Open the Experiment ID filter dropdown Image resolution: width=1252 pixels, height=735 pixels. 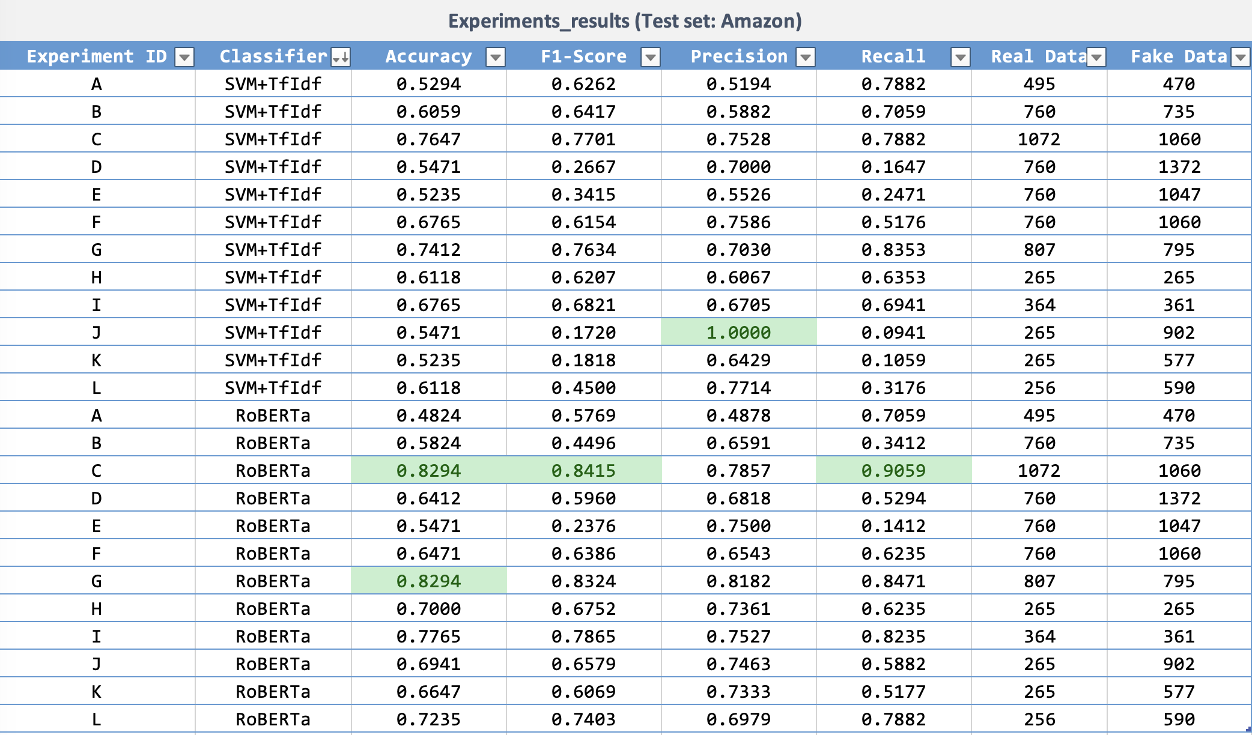(x=184, y=57)
